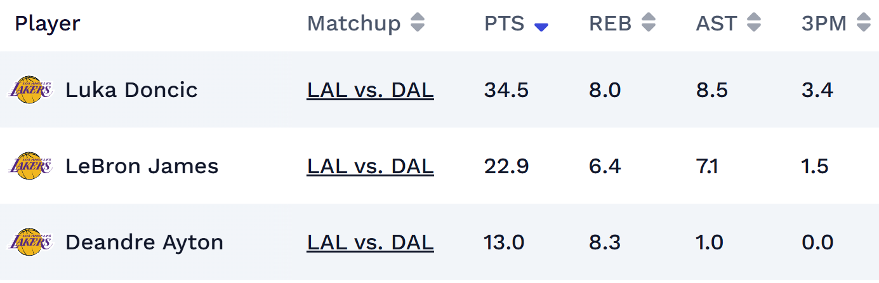This screenshot has width=879, height=283.
Task: Sort by the PTS column header
Action: (x=505, y=23)
